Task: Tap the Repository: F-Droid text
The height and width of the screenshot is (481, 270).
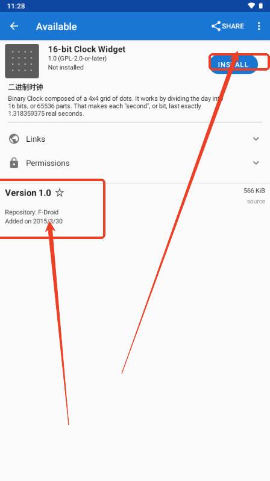Action: 31,212
